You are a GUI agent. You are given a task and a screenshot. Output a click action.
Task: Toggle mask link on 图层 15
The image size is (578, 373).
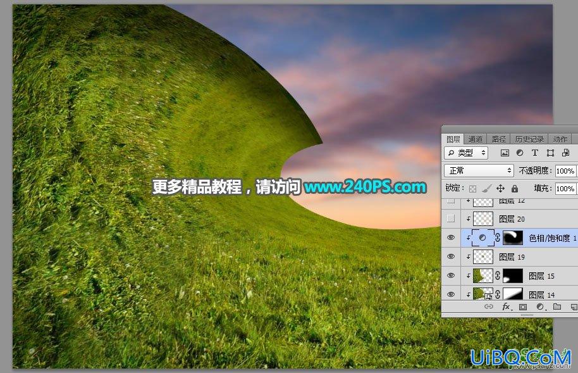[x=498, y=276]
